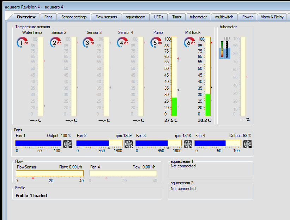The height and width of the screenshot is (220, 290).
Task: Click the aquaero Revision 4 title bar
Action: click(x=146, y=7)
